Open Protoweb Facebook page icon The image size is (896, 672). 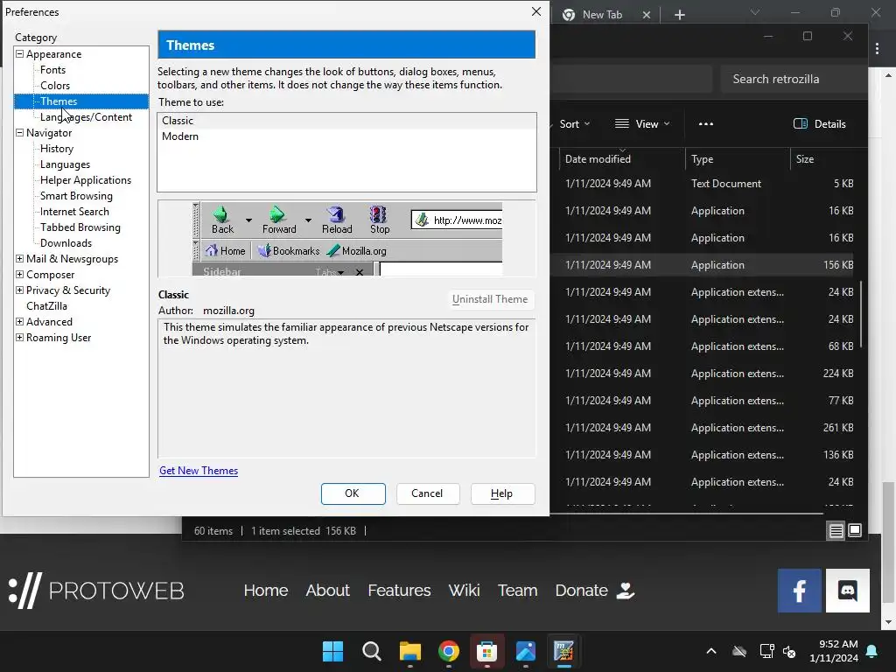[800, 591]
